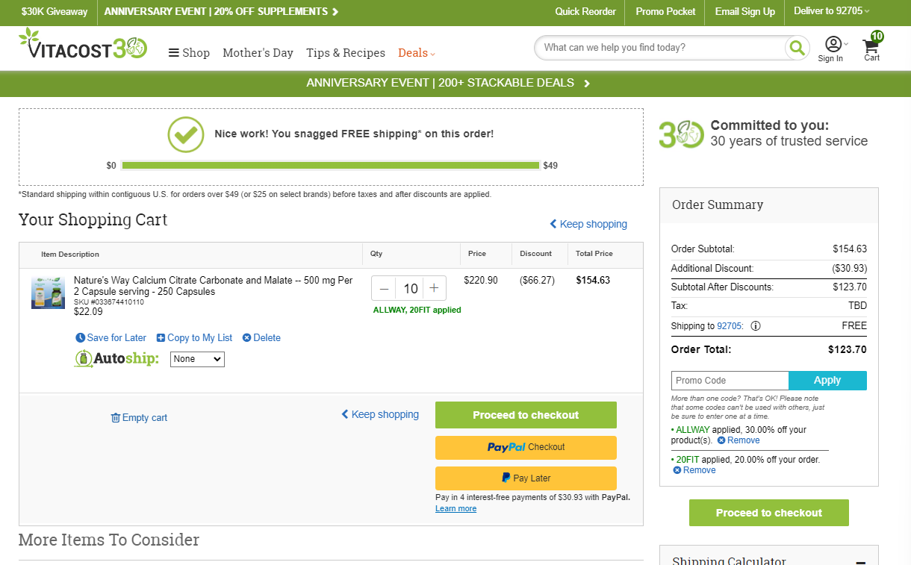Click the 30 years anniversary badge
The image size is (911, 565).
(x=681, y=134)
